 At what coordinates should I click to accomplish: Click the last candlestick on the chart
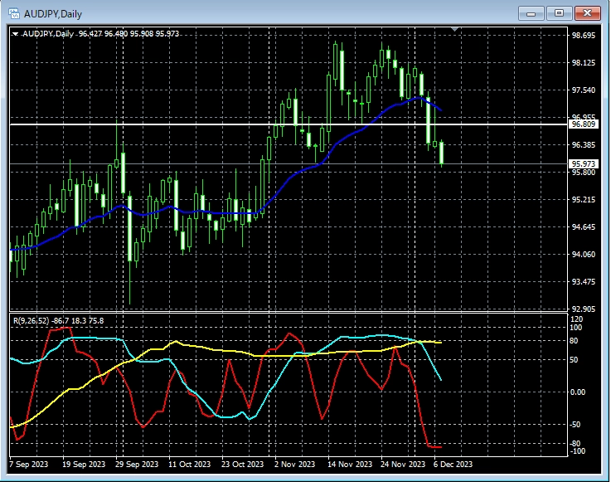click(x=442, y=153)
